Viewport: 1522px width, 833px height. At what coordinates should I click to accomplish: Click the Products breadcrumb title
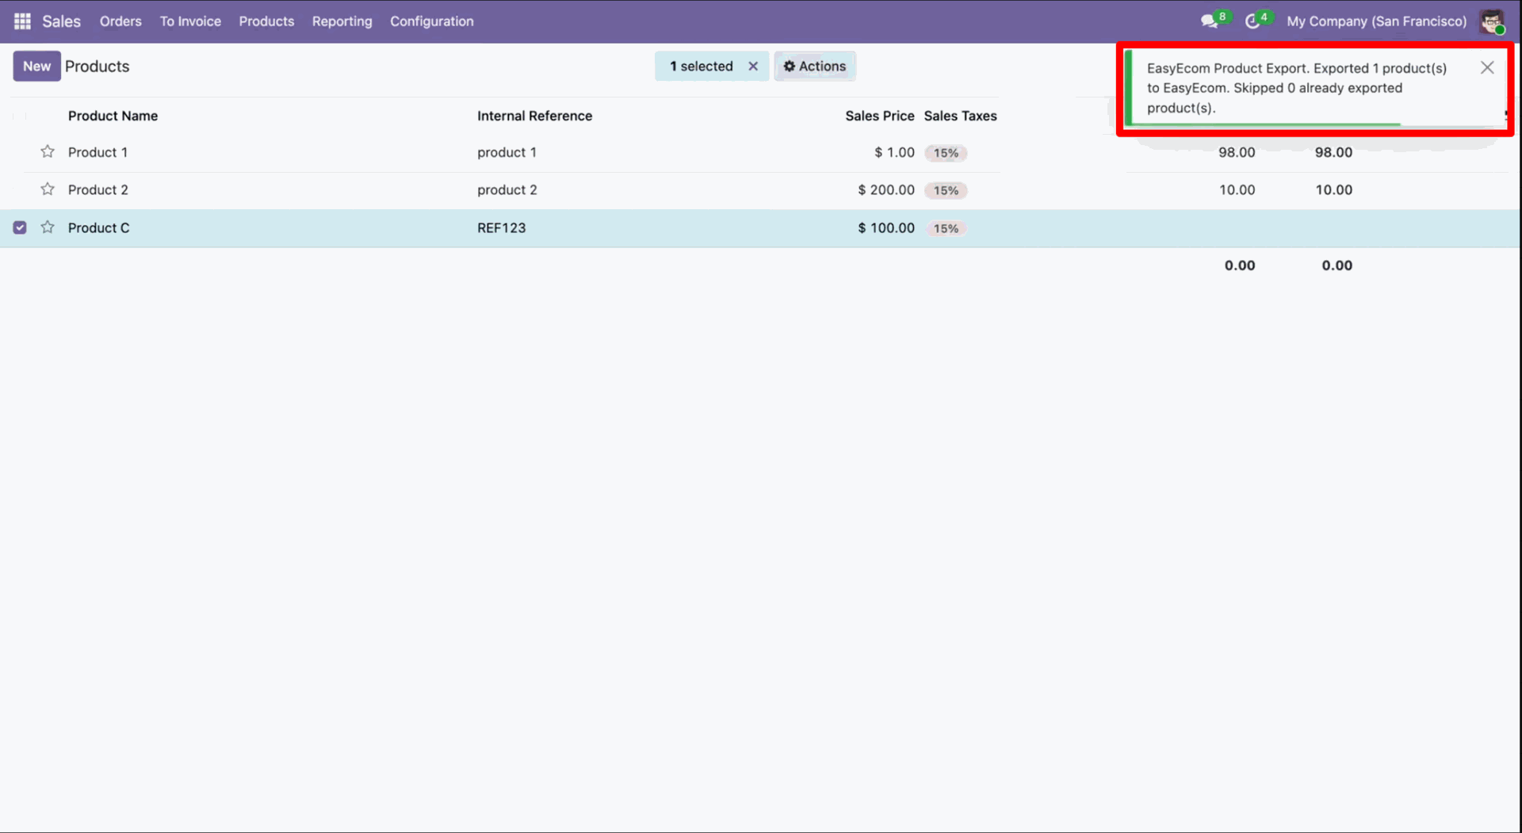97,67
